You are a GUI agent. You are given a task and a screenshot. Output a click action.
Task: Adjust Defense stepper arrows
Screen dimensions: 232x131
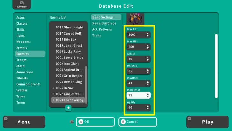(148, 71)
